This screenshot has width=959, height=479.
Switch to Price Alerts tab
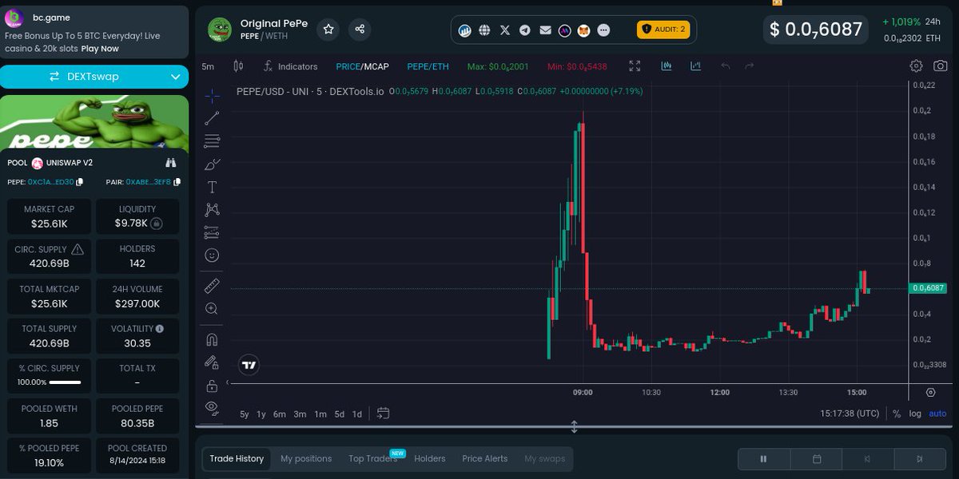485,458
